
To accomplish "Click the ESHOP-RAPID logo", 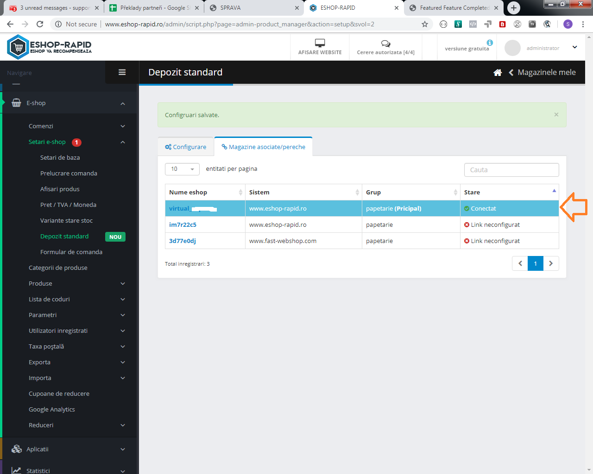I will [50, 47].
